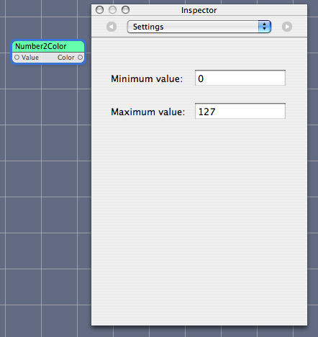The height and width of the screenshot is (337, 318).
Task: Minimize the Inspector window
Action: click(x=112, y=10)
